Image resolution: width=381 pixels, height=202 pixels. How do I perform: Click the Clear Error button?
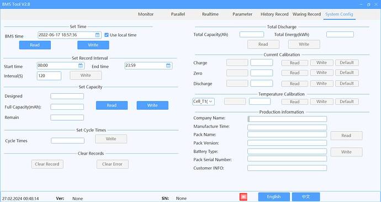(113, 164)
